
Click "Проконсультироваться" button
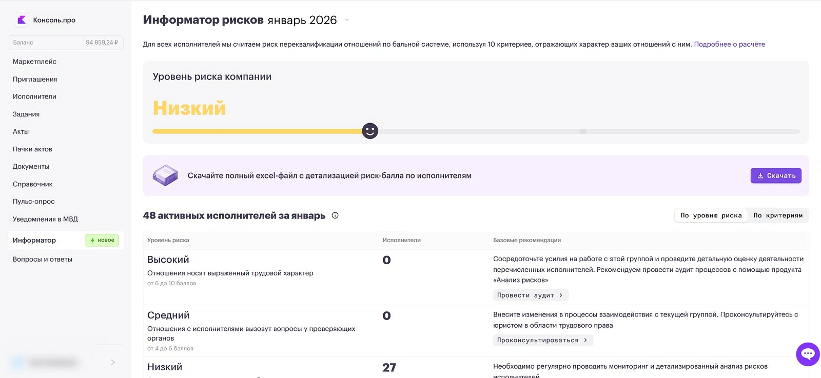pyautogui.click(x=542, y=340)
